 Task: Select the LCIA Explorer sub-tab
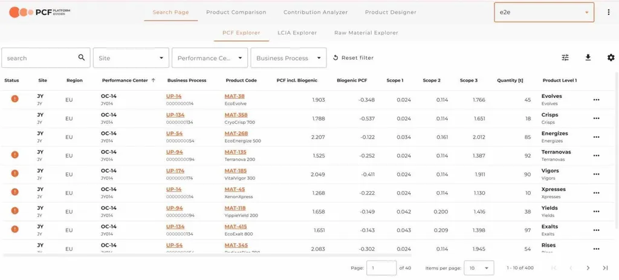(x=297, y=33)
